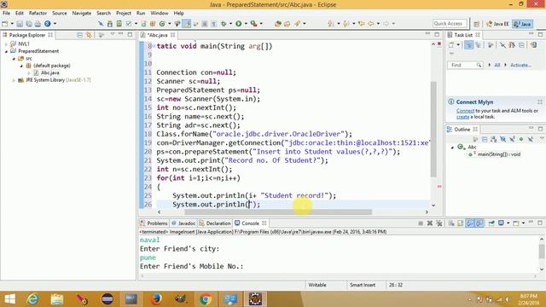Image resolution: width=546 pixels, height=307 pixels.
Task: Open the Project menu
Action: pyautogui.click(x=124, y=14)
